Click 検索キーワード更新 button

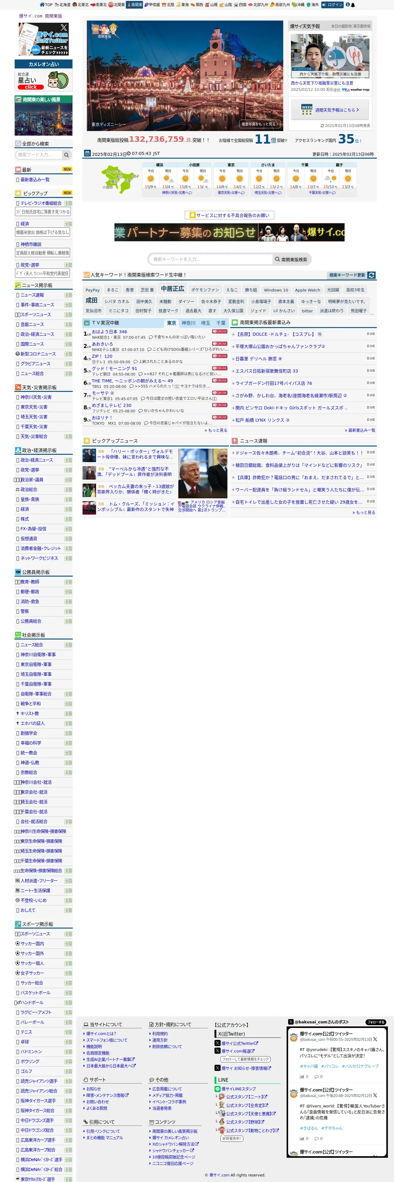pos(347,275)
